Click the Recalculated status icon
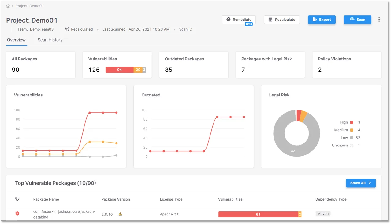 click(67, 29)
